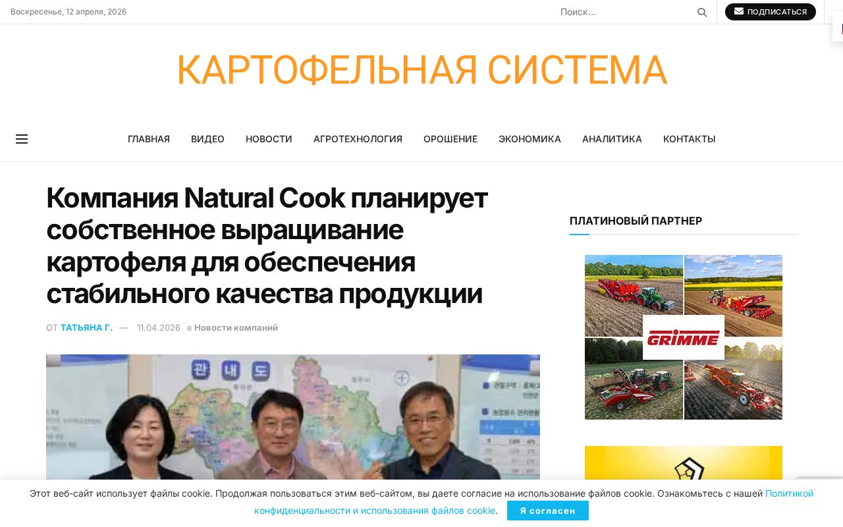Click the search magnifier icon
This screenshot has width=843, height=527.
point(702,12)
